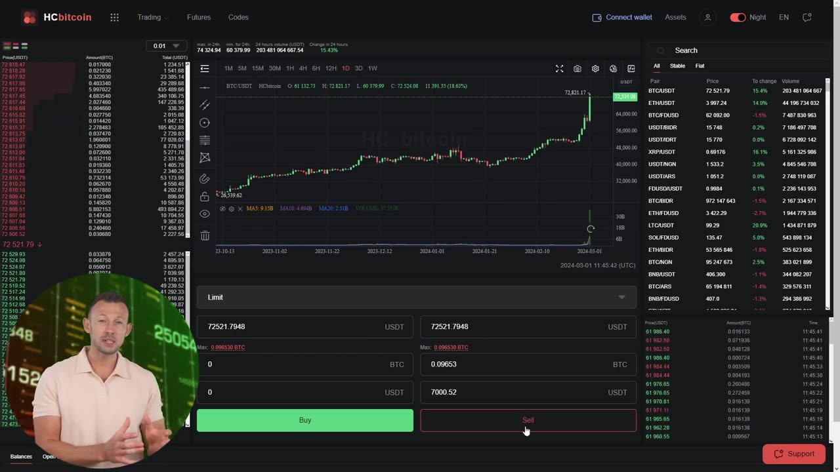This screenshot has width=840, height=472.
Task: Delete all drawings with trash icon
Action: click(205, 235)
